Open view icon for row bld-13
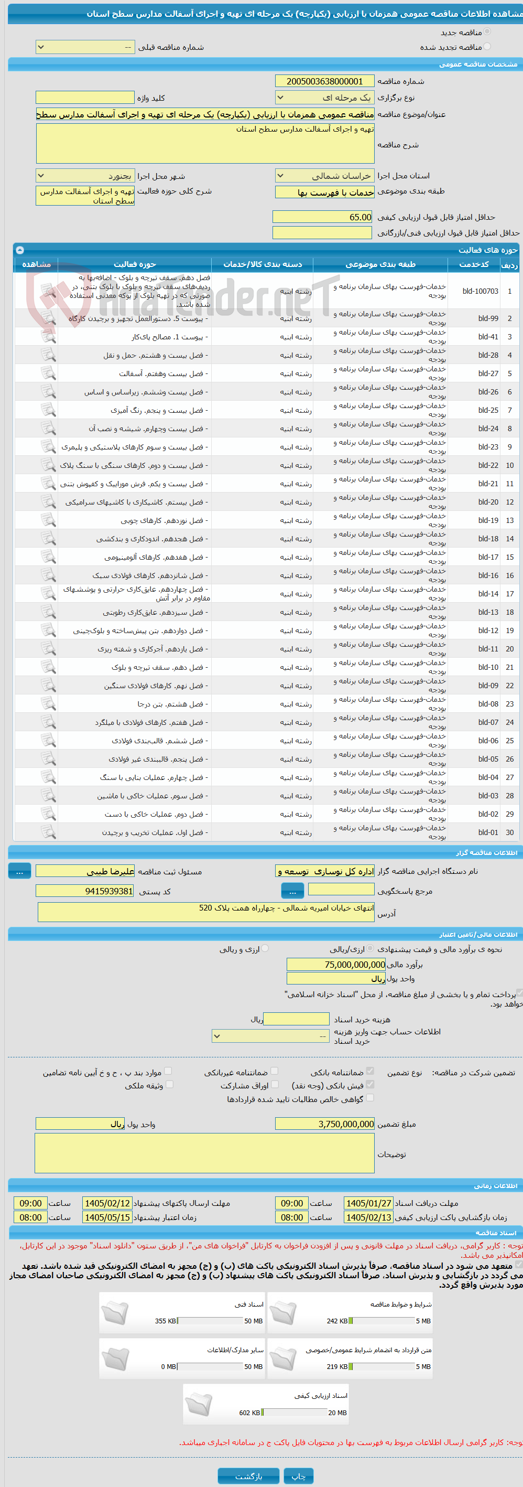The width and height of the screenshot is (523, 1487). point(48,612)
